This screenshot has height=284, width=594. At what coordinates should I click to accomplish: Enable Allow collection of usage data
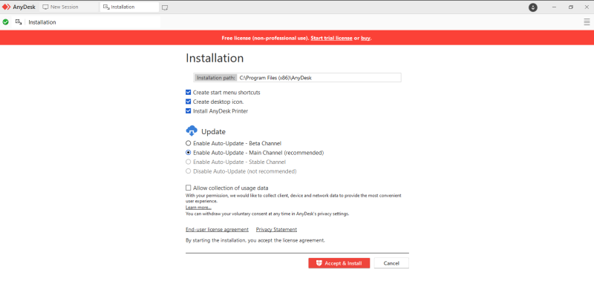point(189,188)
